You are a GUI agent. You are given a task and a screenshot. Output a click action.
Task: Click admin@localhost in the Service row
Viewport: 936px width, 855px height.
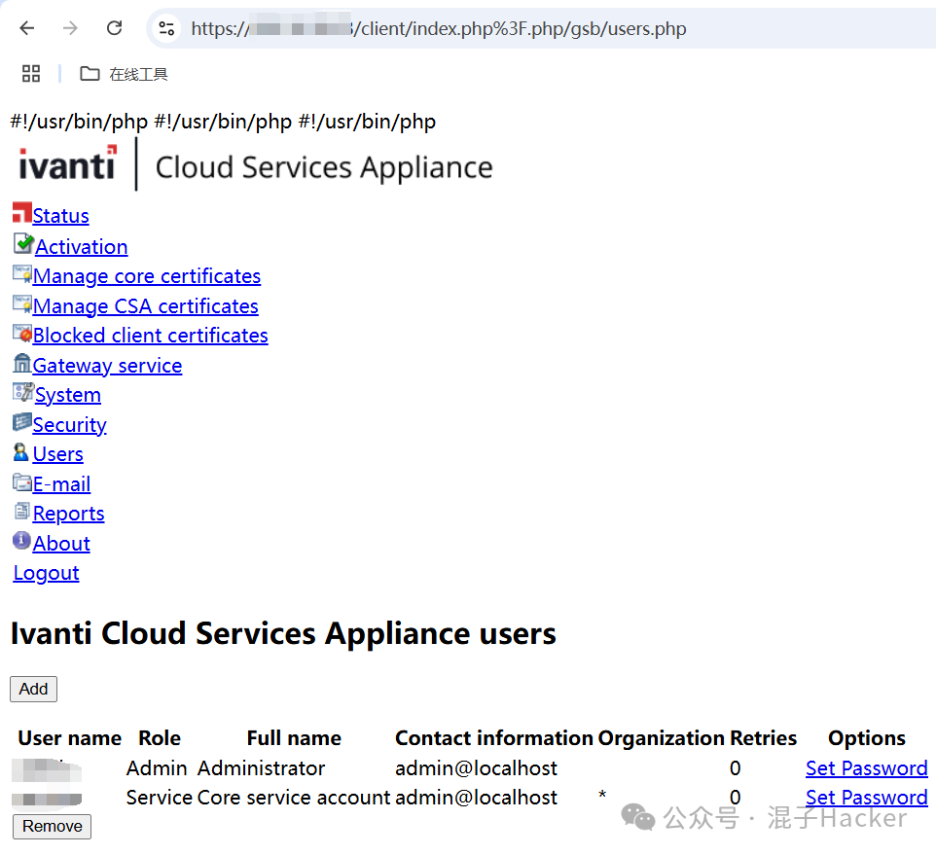point(476,798)
